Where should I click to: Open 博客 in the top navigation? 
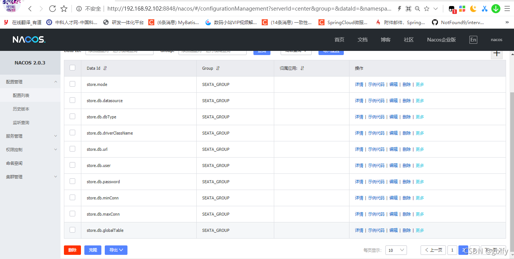point(385,40)
